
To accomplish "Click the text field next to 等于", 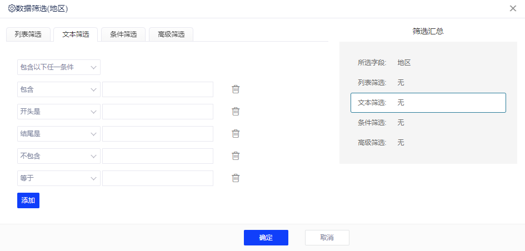I will click(x=158, y=178).
